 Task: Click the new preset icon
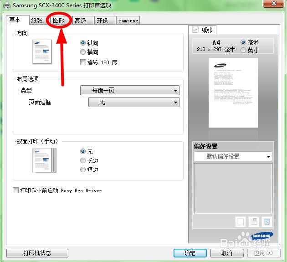coord(240,222)
